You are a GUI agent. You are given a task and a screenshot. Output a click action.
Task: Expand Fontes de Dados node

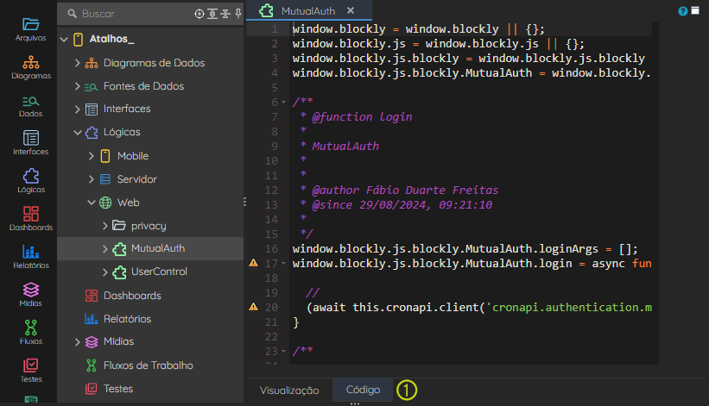coord(78,85)
